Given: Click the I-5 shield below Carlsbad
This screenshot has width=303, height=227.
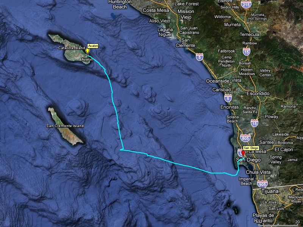Looking at the screenshot, I should [x=228, y=98].
